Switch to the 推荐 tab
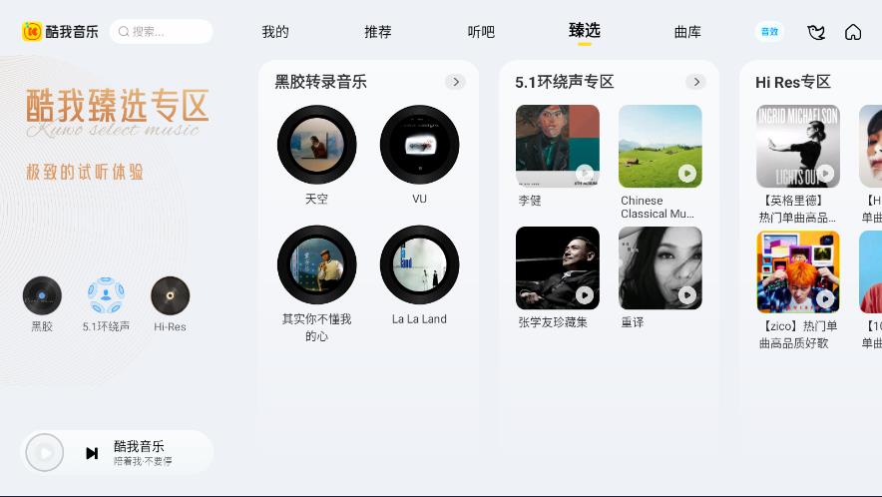Screen dimensions: 882x497 [x=378, y=32]
